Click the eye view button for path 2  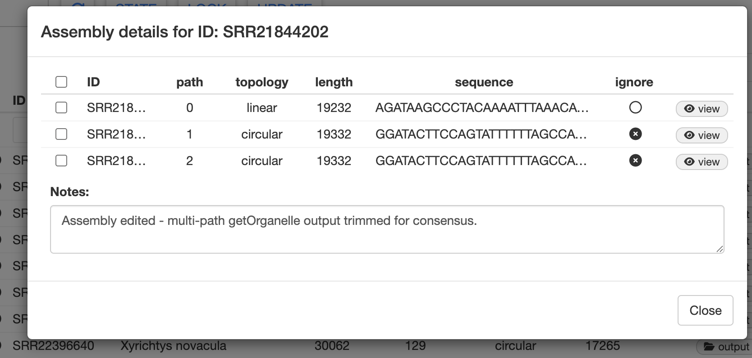[702, 162]
